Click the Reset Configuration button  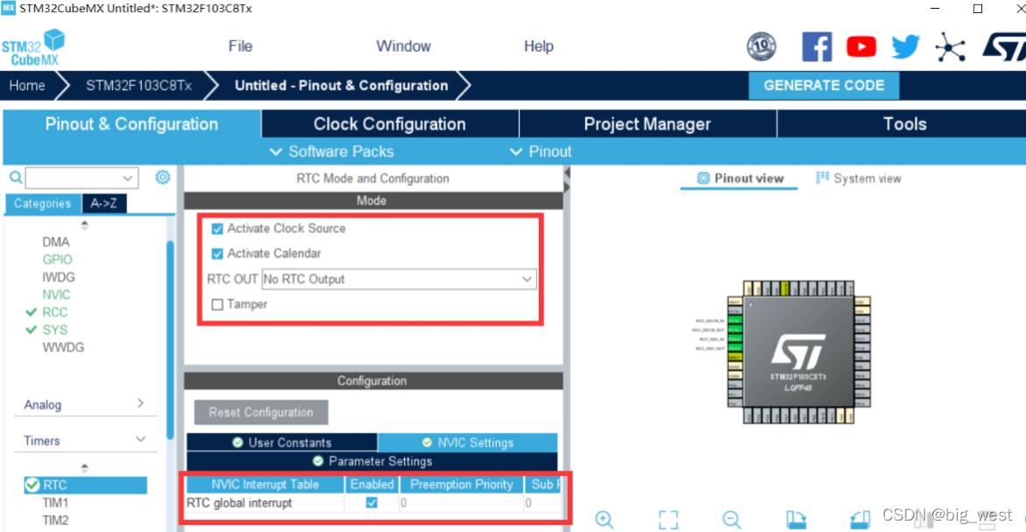coord(261,412)
